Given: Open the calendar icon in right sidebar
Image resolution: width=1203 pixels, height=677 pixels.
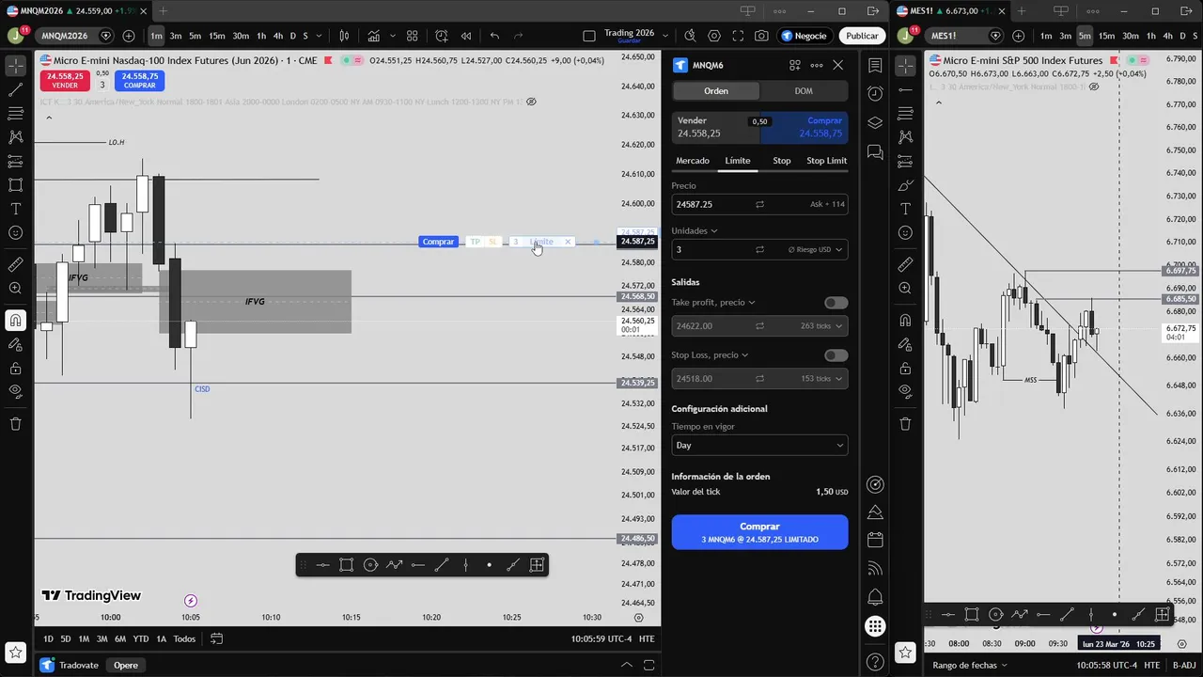Looking at the screenshot, I should (x=875, y=540).
